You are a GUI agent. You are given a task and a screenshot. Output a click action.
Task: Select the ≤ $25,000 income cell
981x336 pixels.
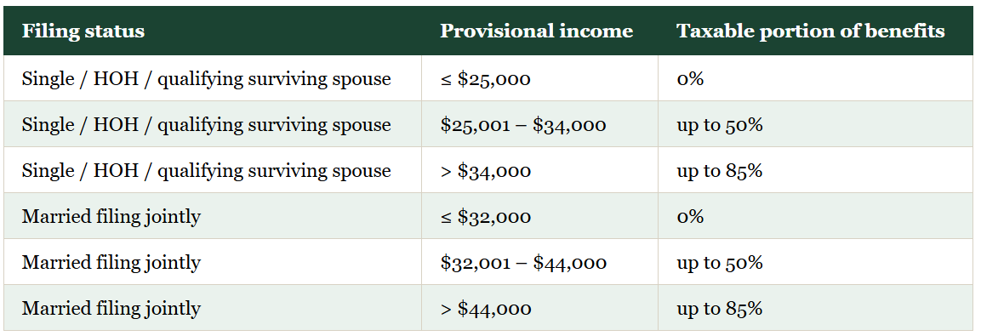click(540, 78)
